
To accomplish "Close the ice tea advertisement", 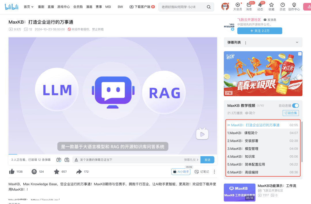I will tap(300, 54).
